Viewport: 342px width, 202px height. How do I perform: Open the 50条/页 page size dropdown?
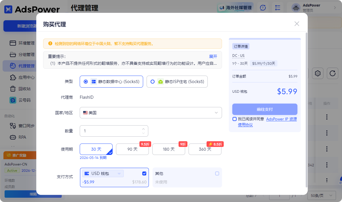pos(321,195)
